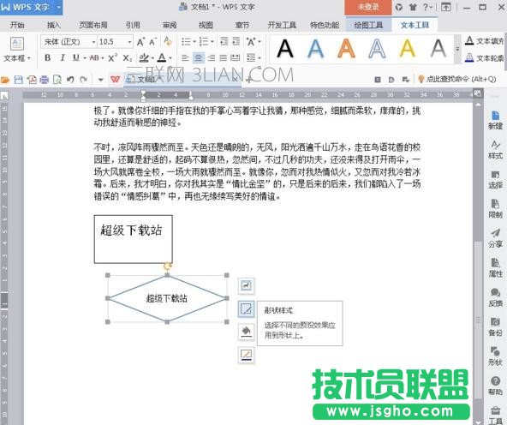Click 备份 in the right sidebar
This screenshot has width=507, height=425.
495,326
